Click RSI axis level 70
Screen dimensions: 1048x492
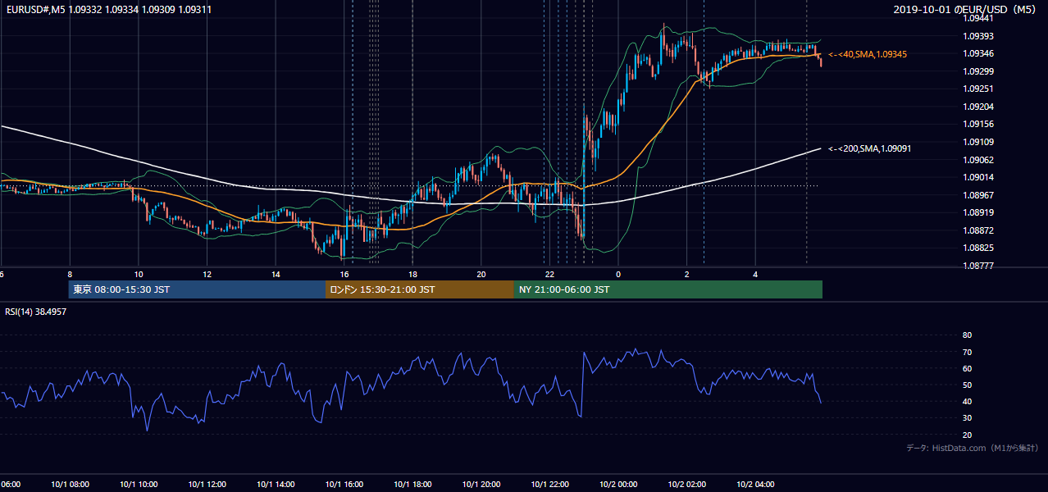[x=967, y=352]
